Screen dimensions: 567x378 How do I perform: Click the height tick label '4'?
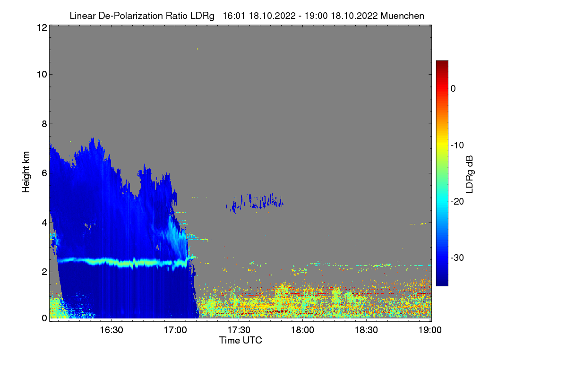pyautogui.click(x=43, y=222)
